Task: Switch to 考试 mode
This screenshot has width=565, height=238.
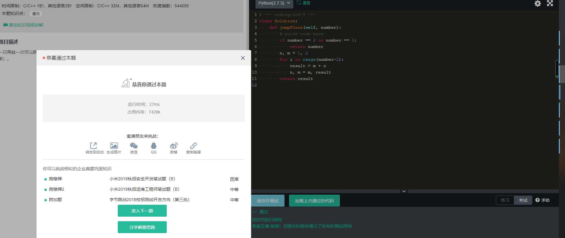Action: (x=523, y=200)
